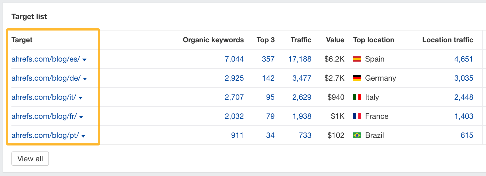Open the ahrefs.com/blog/es/ target link
The image size is (486, 176).
[45, 59]
